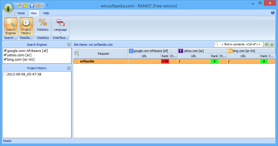Screen dimensions: 278x146
Task: Open the RANKIT application orb menu
Action: 8,8
